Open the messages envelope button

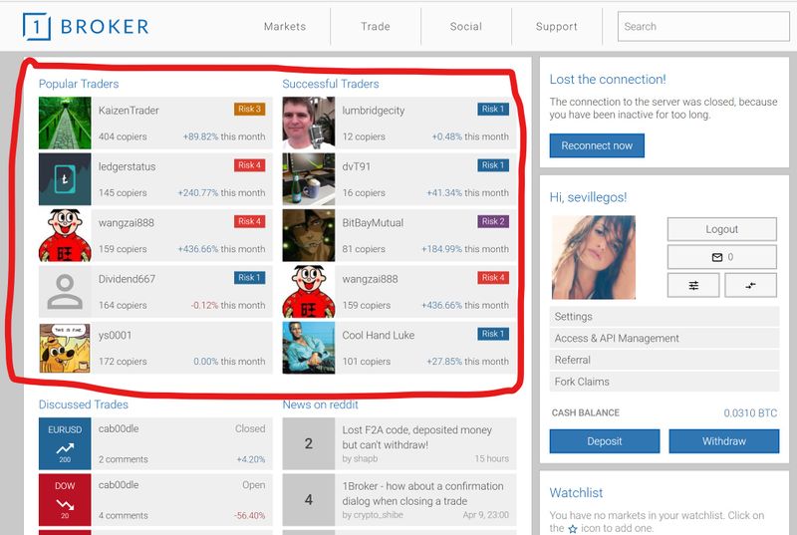point(721,257)
